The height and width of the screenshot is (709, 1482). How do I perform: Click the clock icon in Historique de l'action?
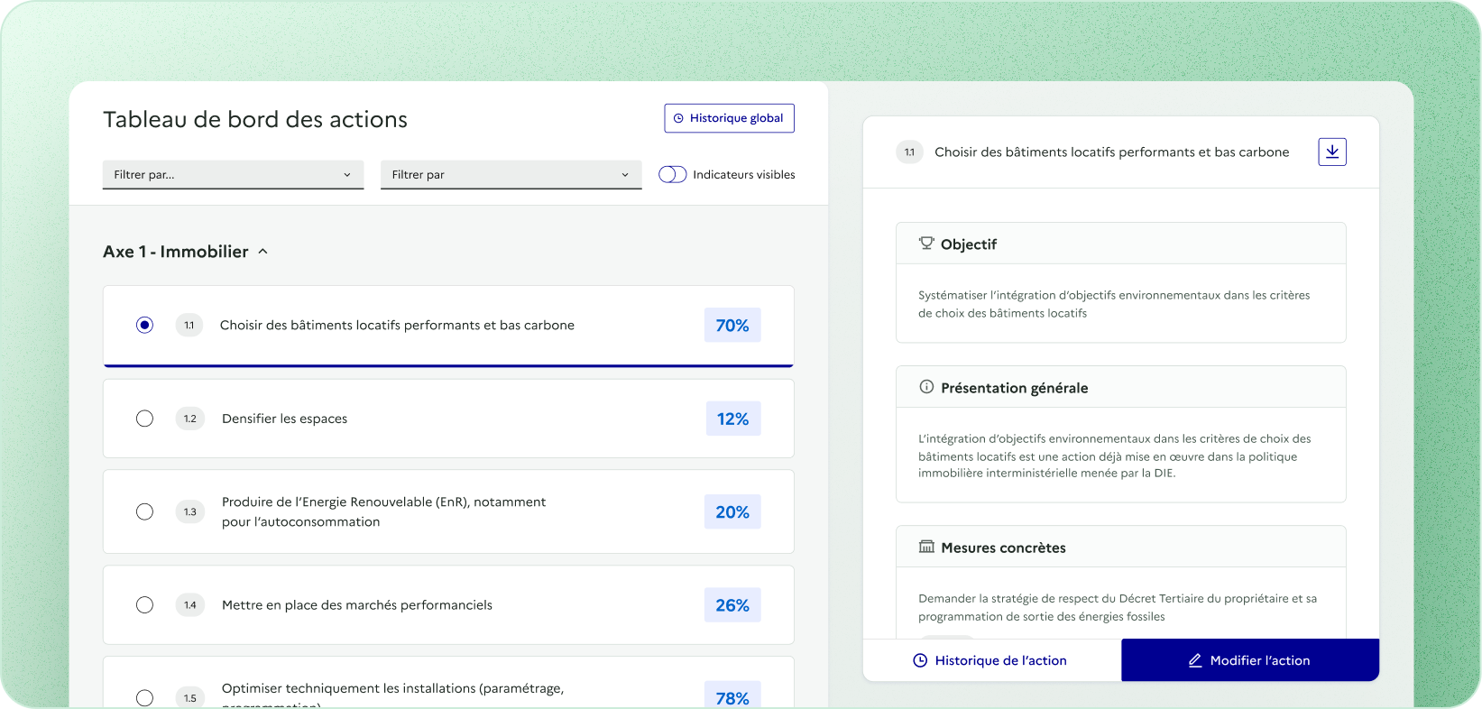click(x=920, y=660)
